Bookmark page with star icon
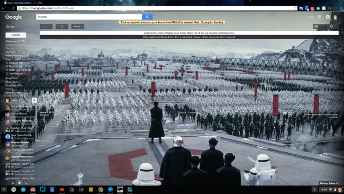 click(x=295, y=8)
